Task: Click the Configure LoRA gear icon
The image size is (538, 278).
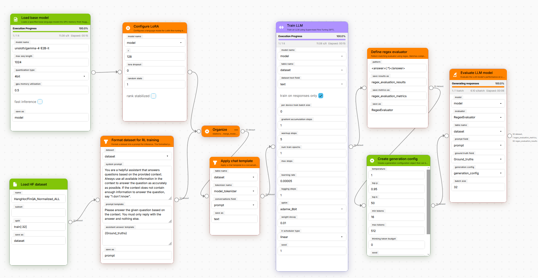Action: [x=128, y=28]
